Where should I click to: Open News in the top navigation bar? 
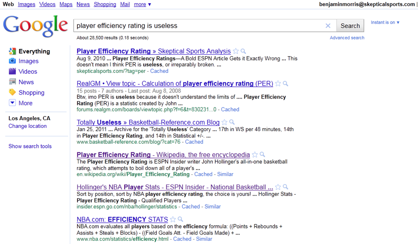83,4
